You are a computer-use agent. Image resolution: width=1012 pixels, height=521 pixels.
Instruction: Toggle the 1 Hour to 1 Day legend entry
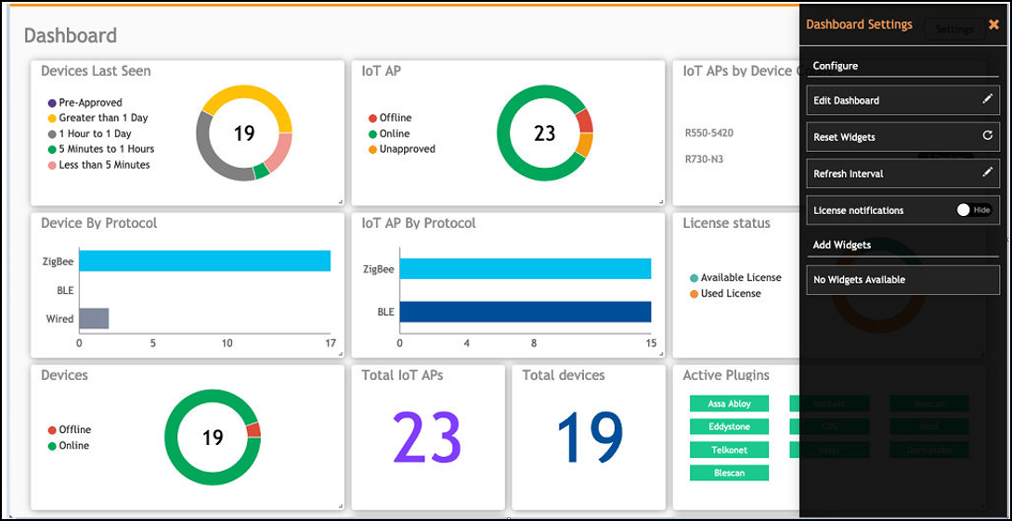pos(90,133)
